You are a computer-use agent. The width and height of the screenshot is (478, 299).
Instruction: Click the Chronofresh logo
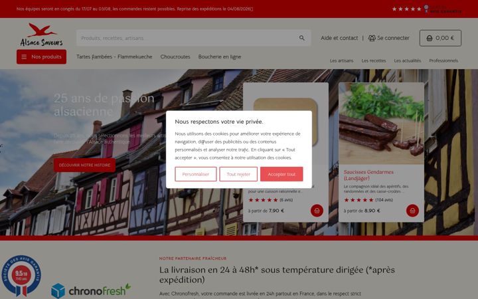tap(91, 290)
